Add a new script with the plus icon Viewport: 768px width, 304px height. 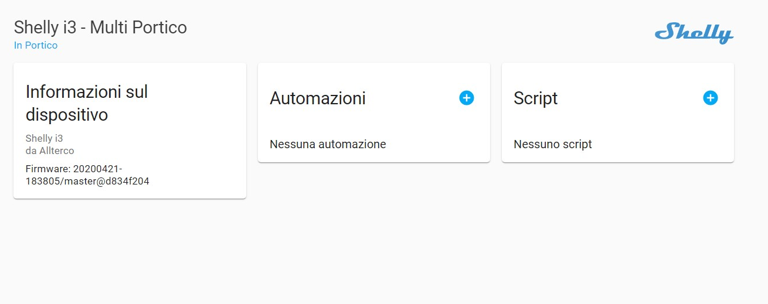click(x=710, y=98)
